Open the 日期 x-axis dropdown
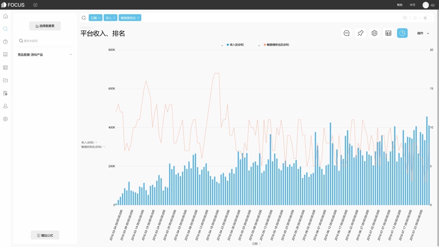Screen dimensions: 439x247 point(256,244)
